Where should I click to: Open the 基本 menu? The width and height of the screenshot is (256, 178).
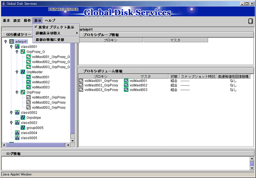(6, 20)
